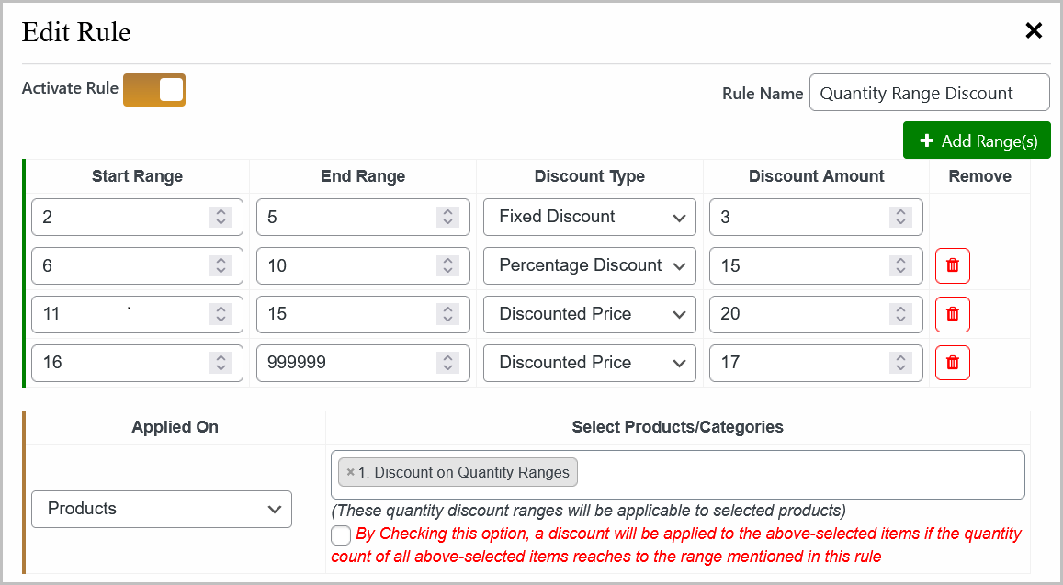Click the Start Range field showing 11
The image size is (1063, 585).
point(119,314)
